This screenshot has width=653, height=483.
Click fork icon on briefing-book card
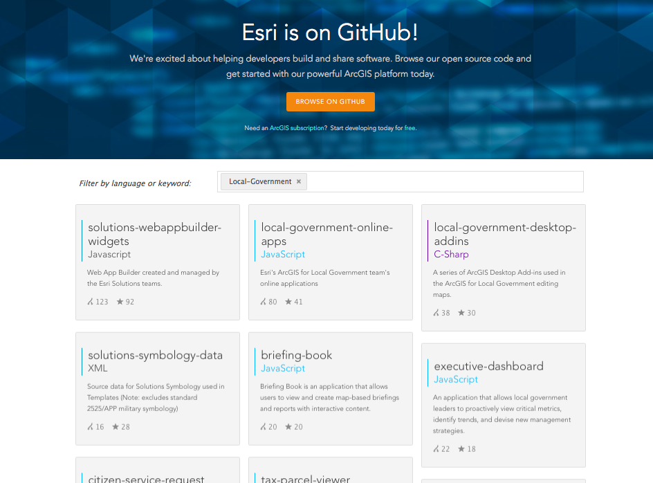(263, 427)
